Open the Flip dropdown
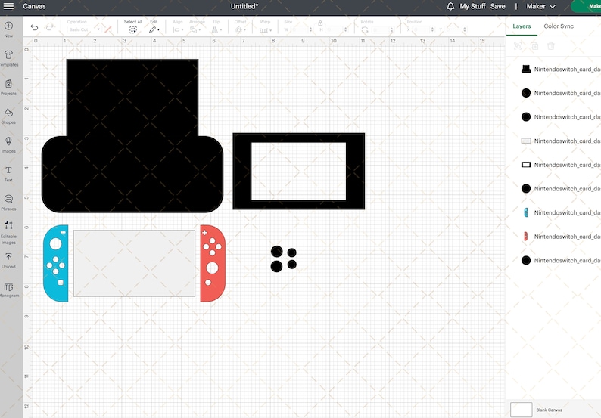 tap(216, 30)
